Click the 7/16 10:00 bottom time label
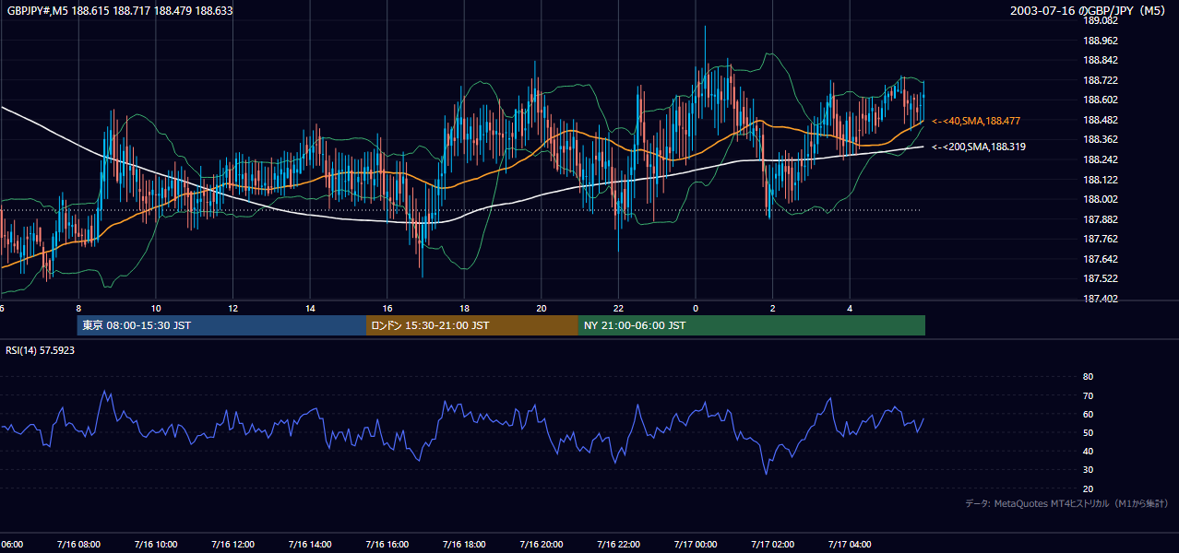 click(x=155, y=545)
